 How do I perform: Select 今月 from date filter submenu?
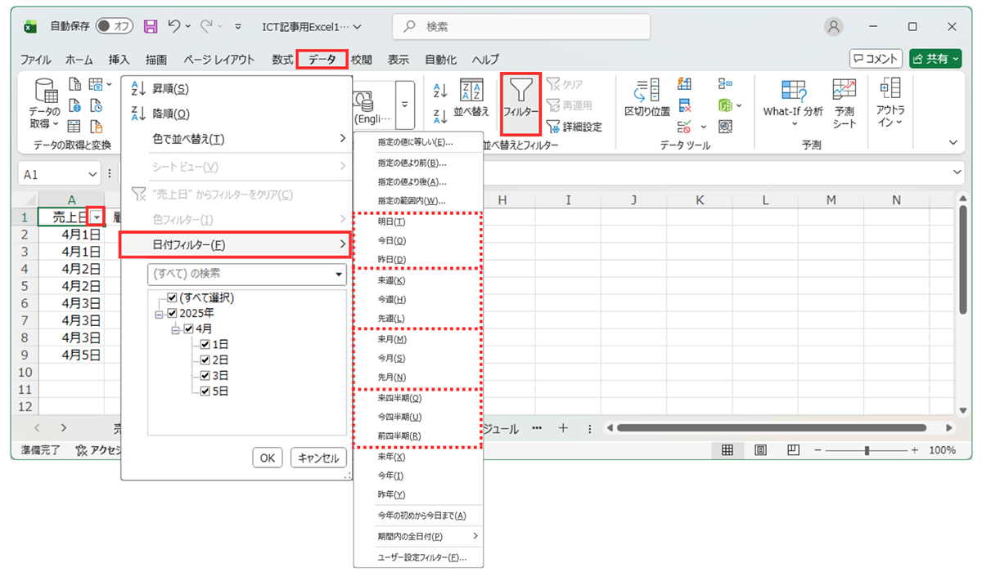pos(391,358)
